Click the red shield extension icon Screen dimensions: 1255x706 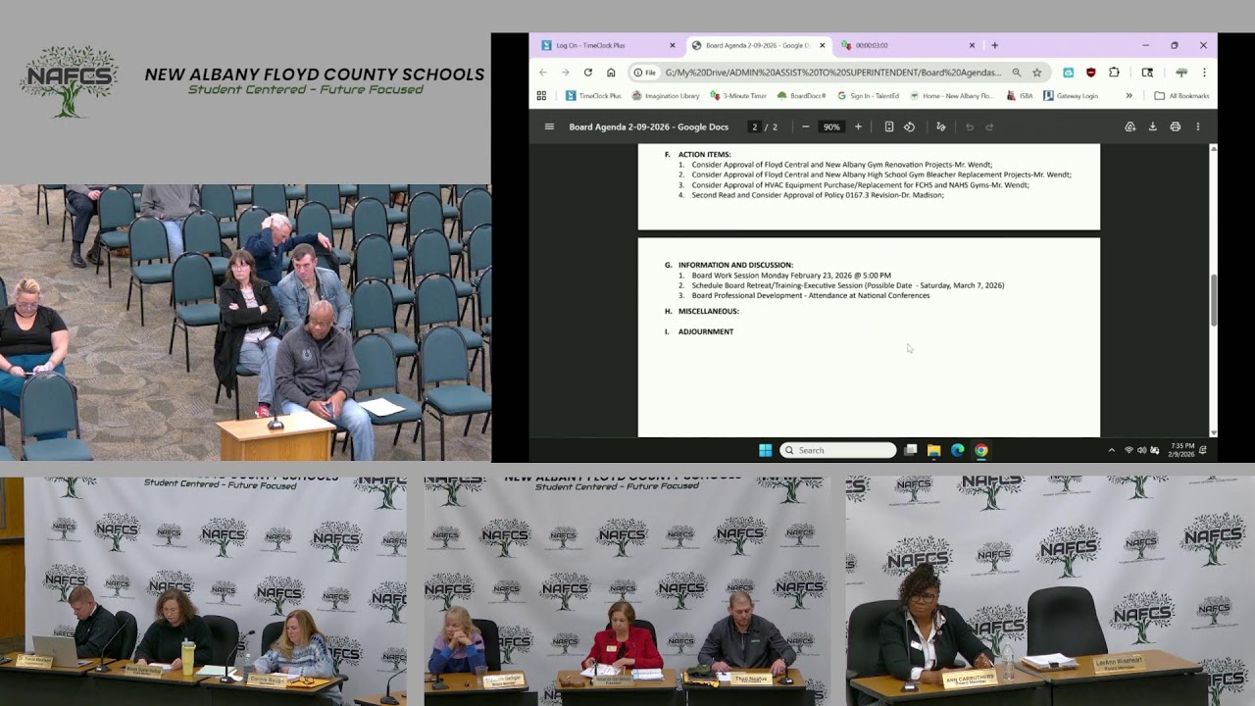pyautogui.click(x=1090, y=73)
